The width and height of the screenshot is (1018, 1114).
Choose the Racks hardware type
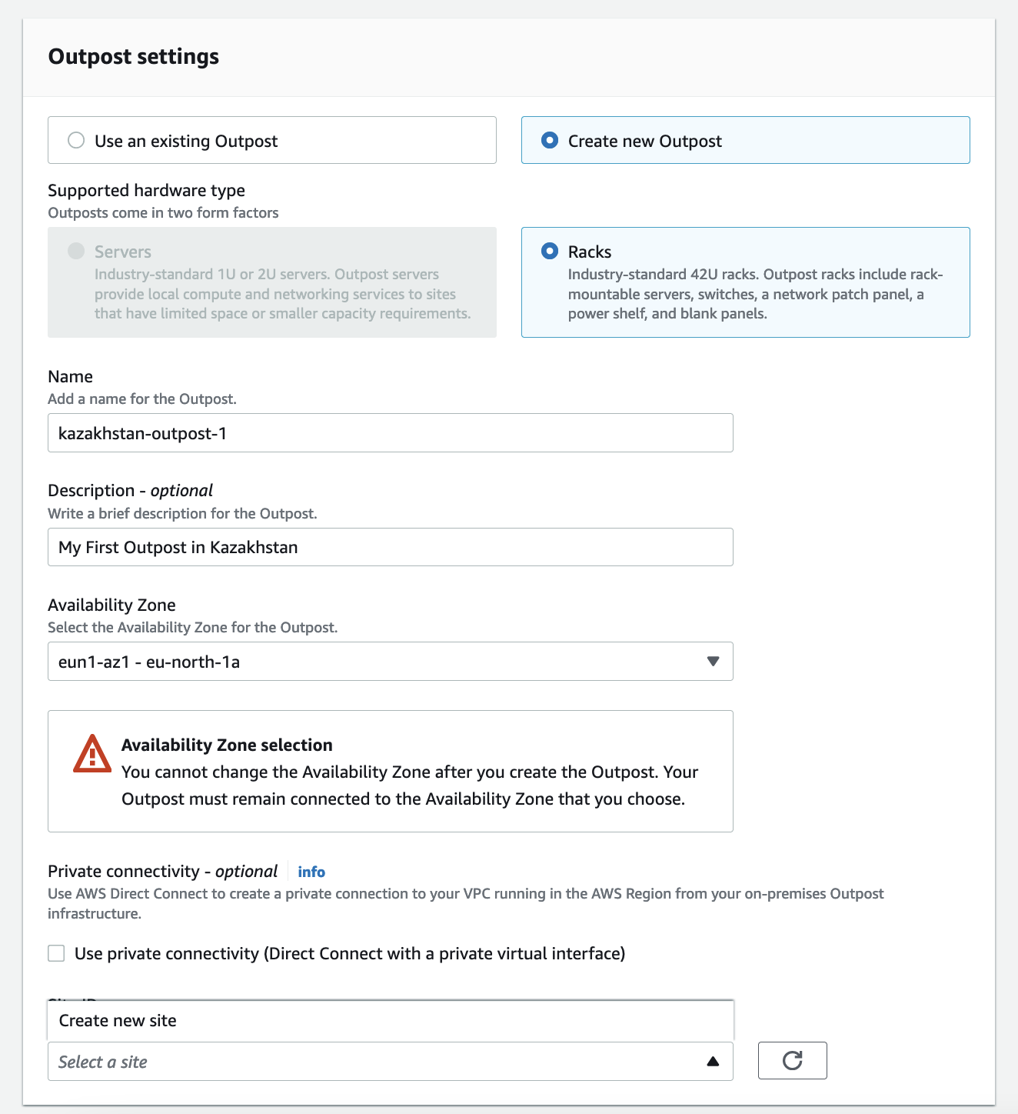[550, 251]
